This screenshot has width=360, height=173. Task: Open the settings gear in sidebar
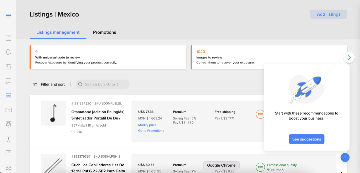[x=8, y=168]
